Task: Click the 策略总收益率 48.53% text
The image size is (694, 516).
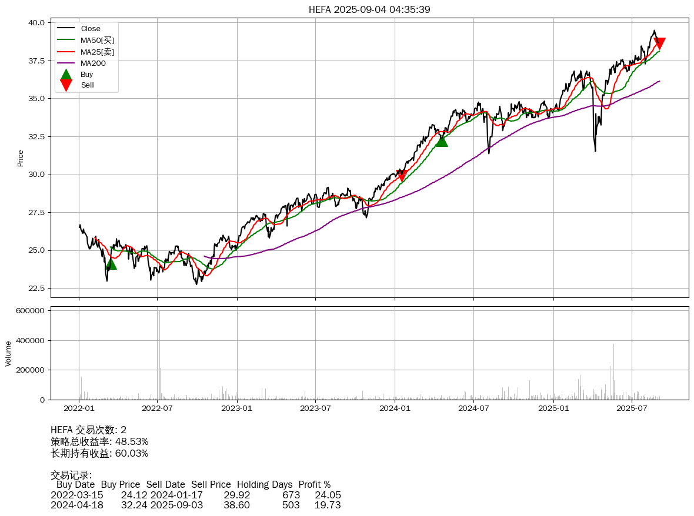Action: [x=99, y=441]
